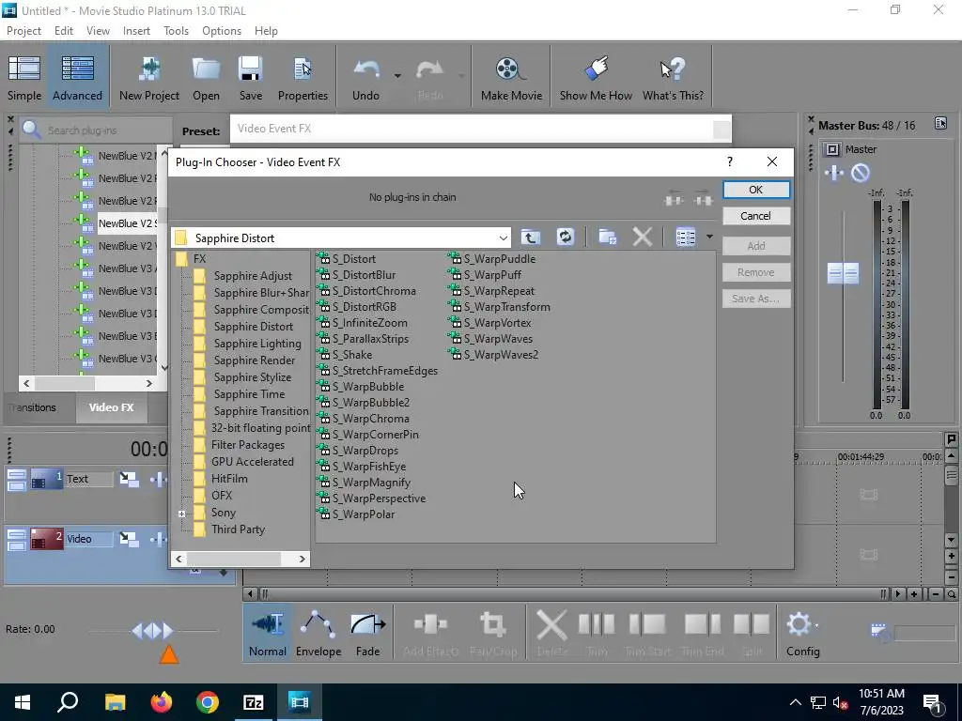Expand the Sony folder in the tree
Image resolution: width=962 pixels, height=721 pixels.
pos(182,514)
